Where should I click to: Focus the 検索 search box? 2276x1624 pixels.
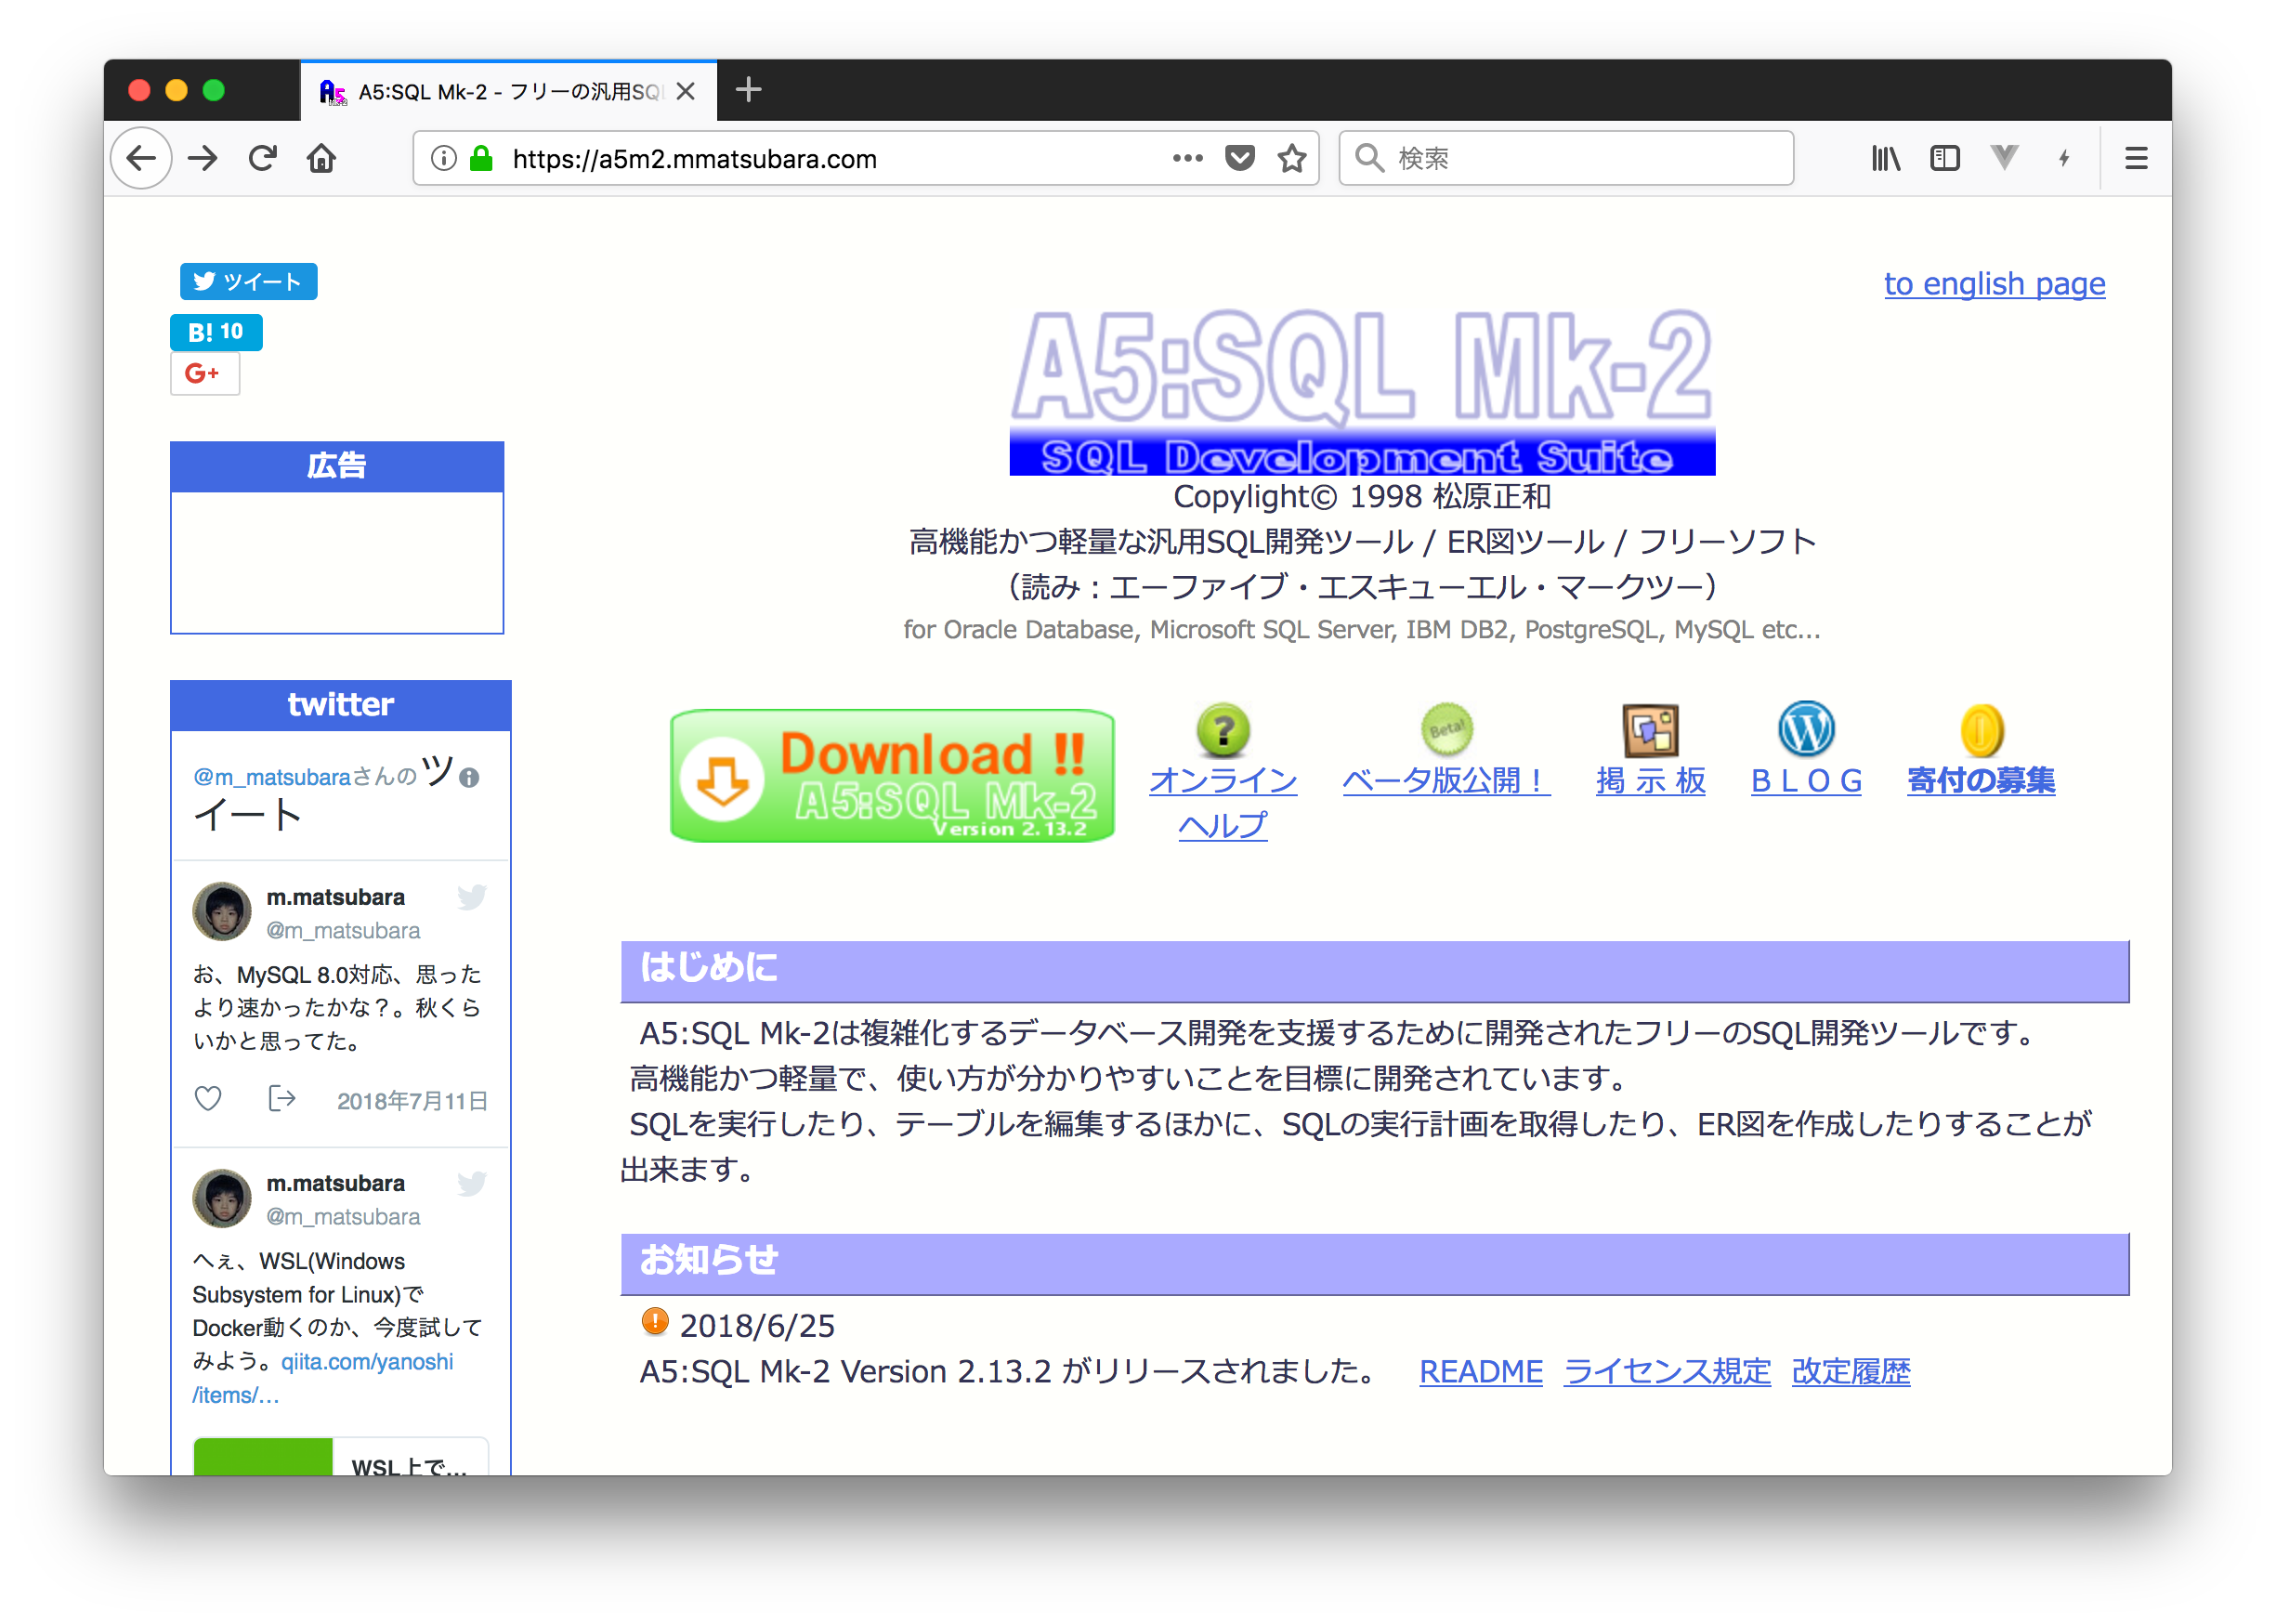tap(1566, 158)
